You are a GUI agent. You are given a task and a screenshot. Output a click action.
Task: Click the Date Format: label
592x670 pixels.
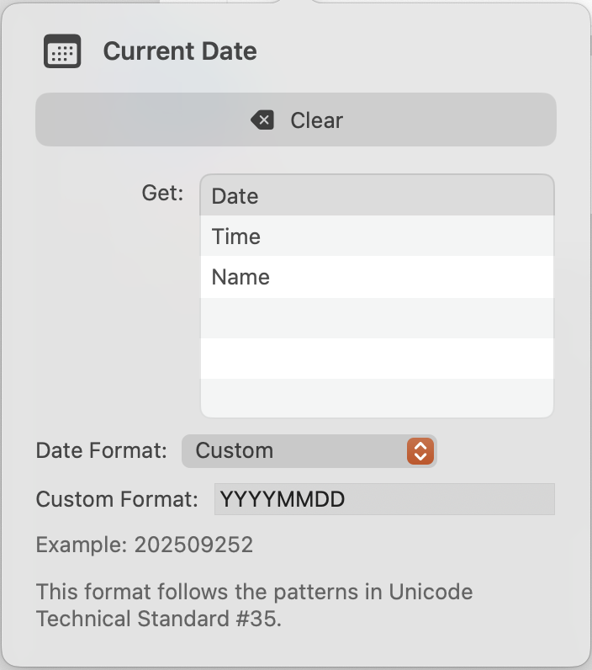[102, 450]
